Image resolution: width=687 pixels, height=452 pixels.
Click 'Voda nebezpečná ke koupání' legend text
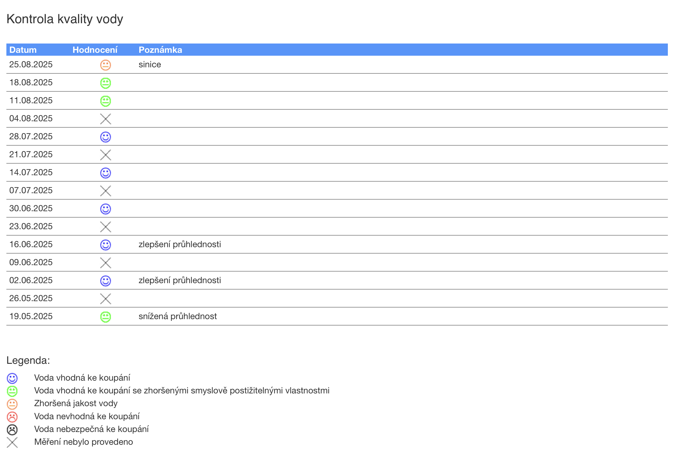tap(91, 429)
